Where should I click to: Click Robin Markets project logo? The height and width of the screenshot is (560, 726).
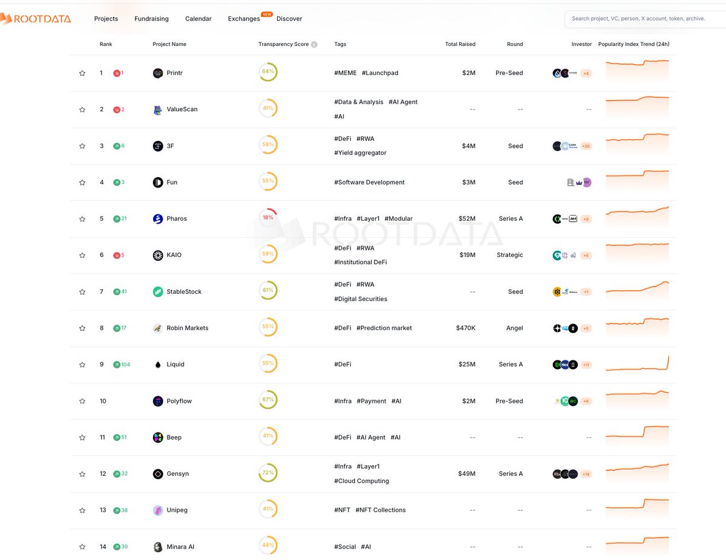tap(158, 328)
